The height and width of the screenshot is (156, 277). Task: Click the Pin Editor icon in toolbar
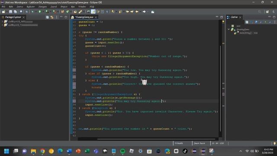[153, 12]
